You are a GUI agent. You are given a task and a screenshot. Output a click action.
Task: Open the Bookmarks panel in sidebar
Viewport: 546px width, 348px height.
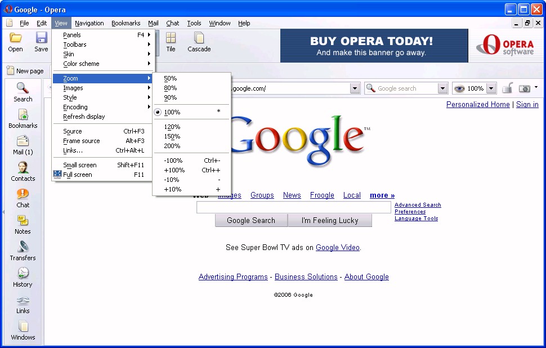[23, 118]
